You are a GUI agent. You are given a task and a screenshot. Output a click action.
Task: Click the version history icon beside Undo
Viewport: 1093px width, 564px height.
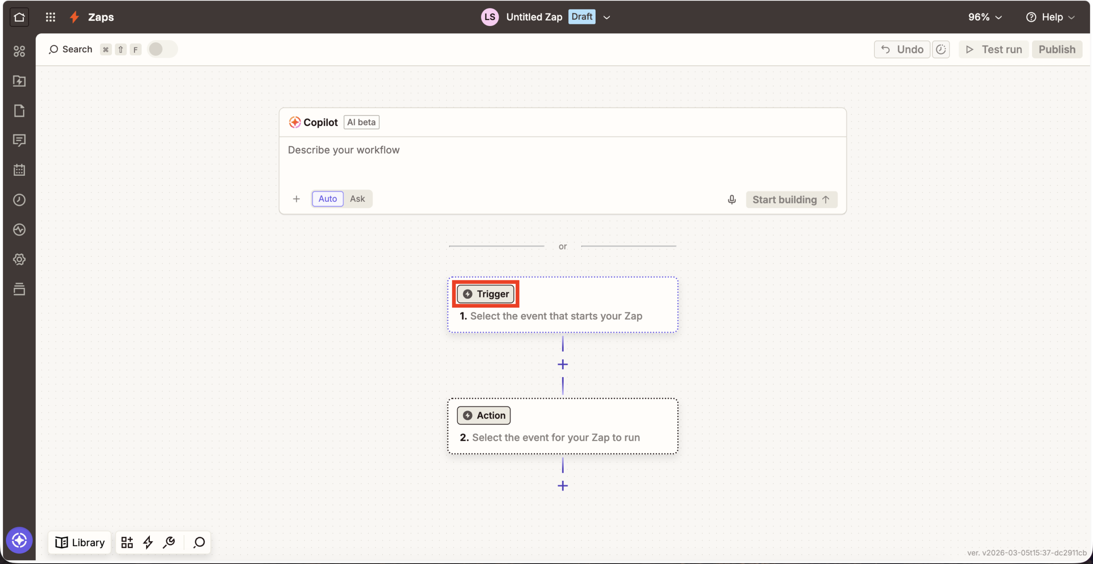tap(941, 49)
